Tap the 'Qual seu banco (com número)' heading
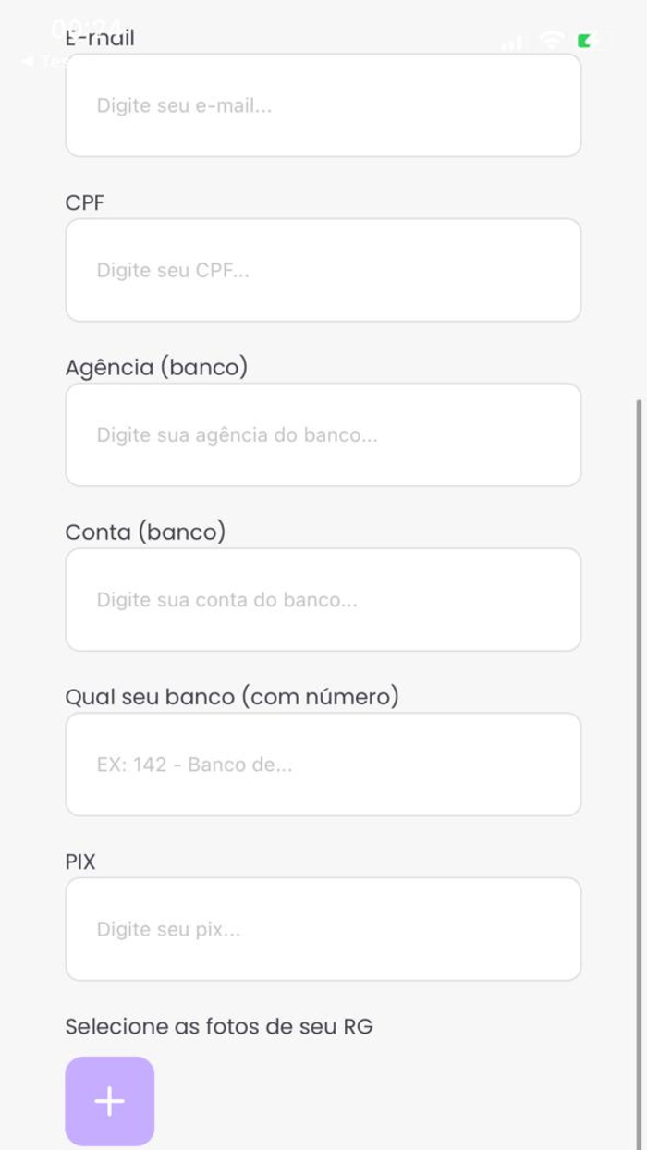 232,697
